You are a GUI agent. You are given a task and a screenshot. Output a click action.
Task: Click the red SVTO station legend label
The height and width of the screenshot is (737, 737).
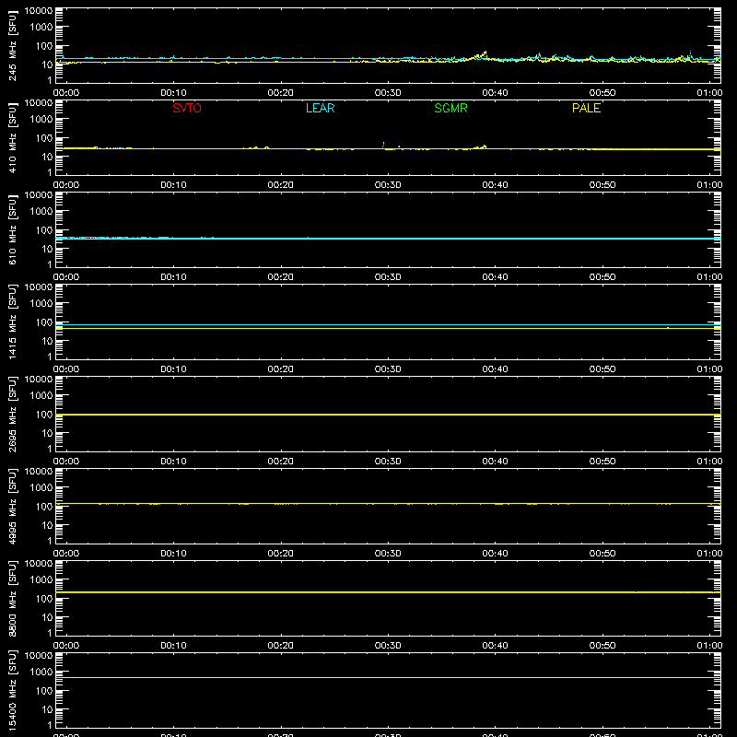tap(187, 108)
